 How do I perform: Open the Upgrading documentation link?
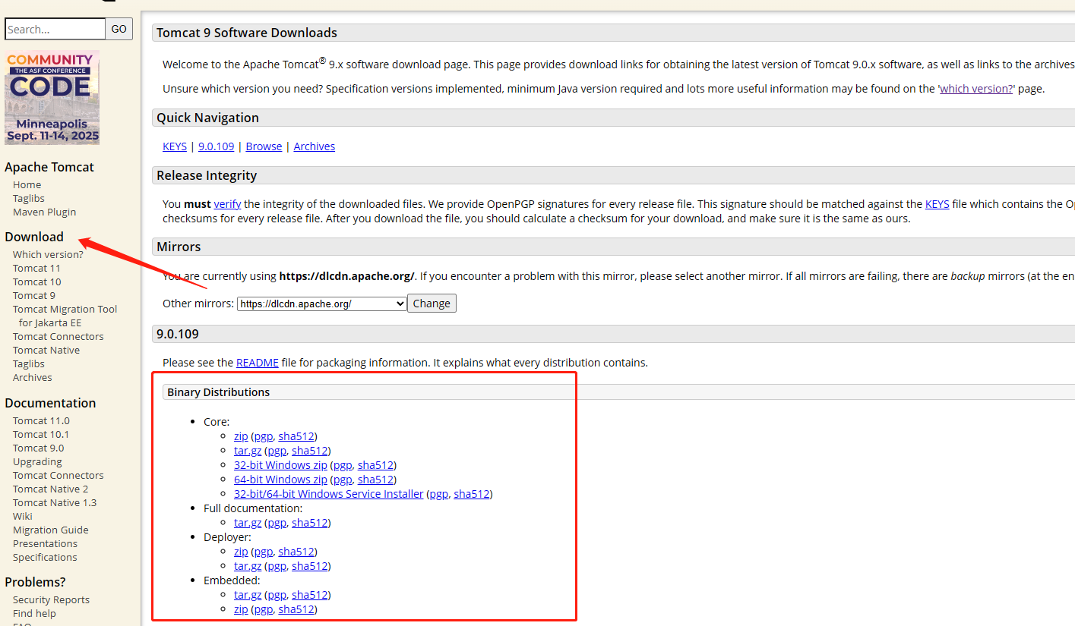coord(37,461)
